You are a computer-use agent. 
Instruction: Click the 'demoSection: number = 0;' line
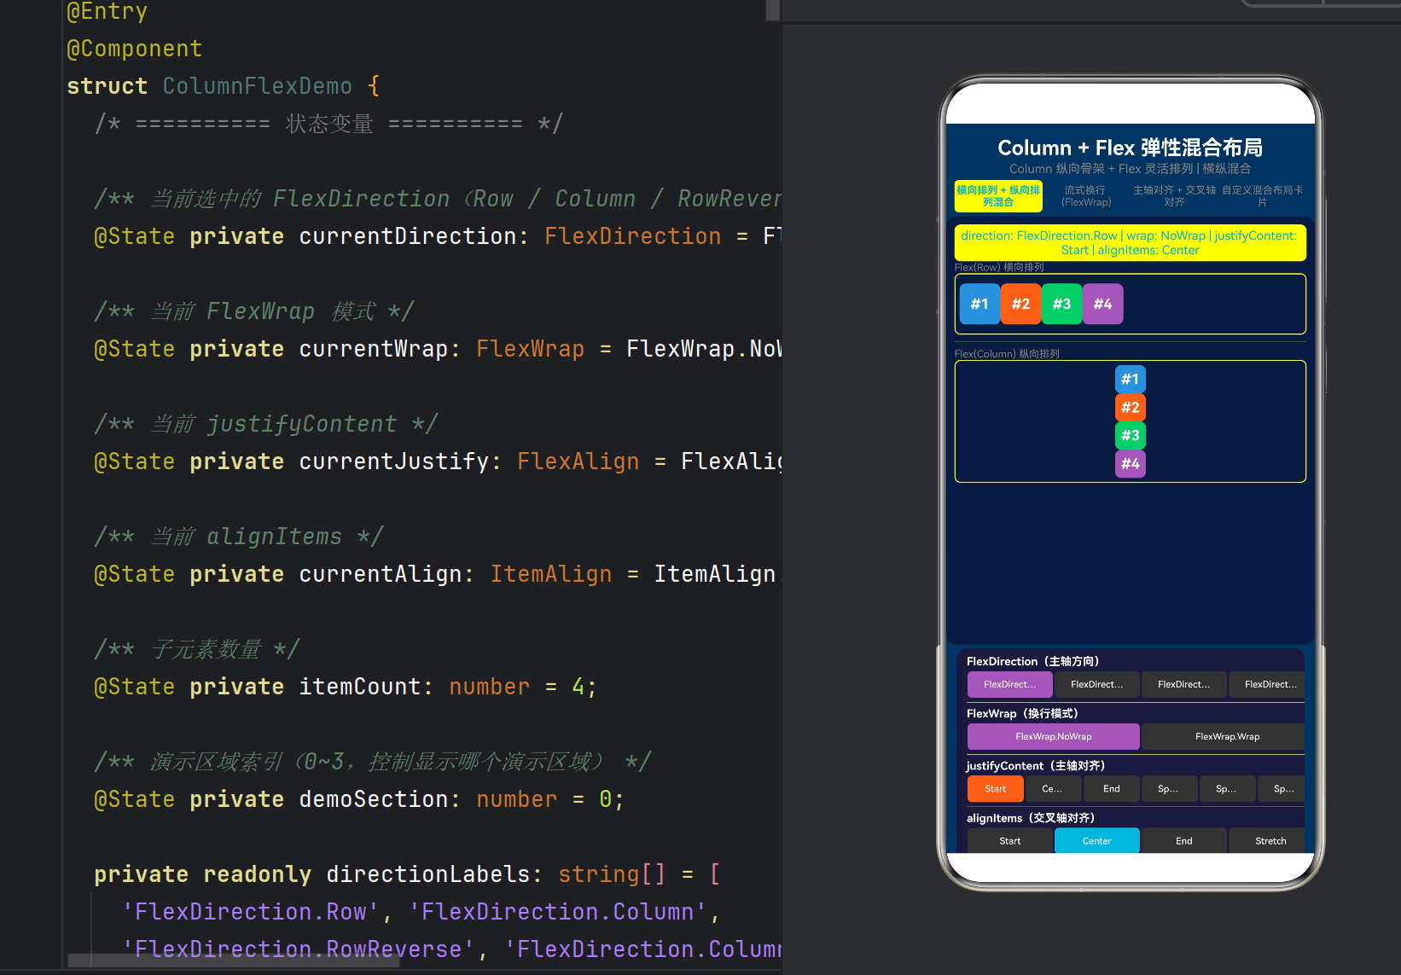[359, 799]
